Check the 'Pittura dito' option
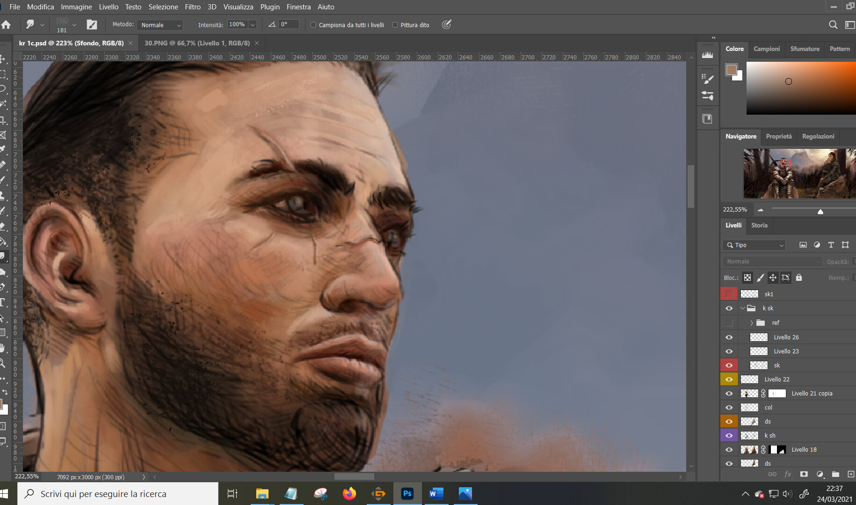The height and width of the screenshot is (505, 856). pos(395,25)
